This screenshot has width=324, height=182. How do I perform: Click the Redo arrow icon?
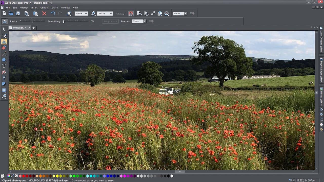[x=60, y=13]
